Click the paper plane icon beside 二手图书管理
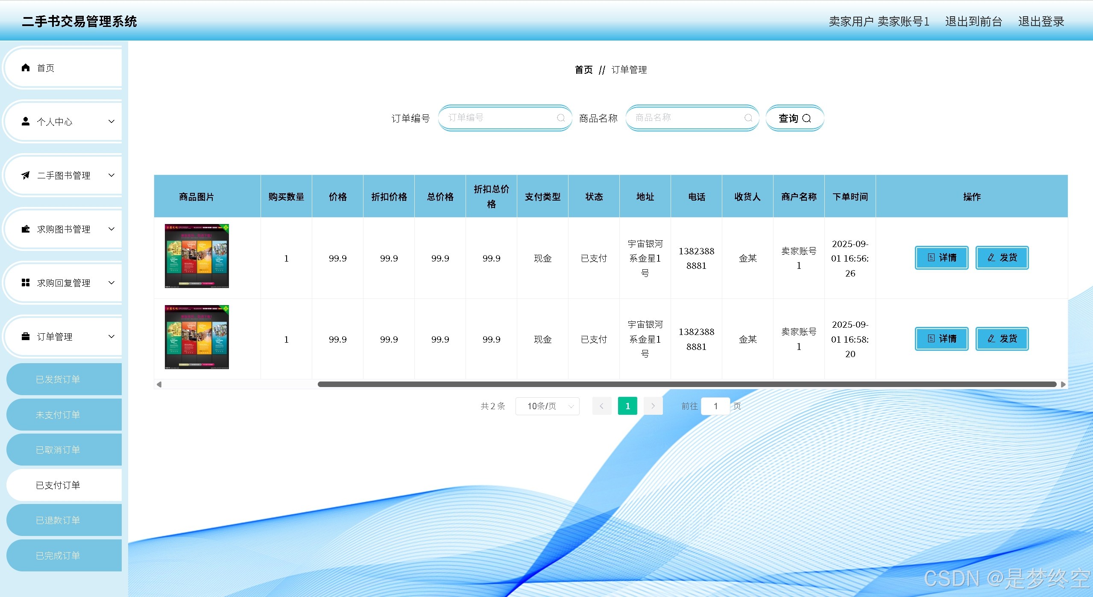The image size is (1093, 597). coord(26,175)
